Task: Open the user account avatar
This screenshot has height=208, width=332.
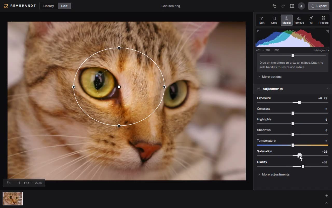Action: (301, 6)
